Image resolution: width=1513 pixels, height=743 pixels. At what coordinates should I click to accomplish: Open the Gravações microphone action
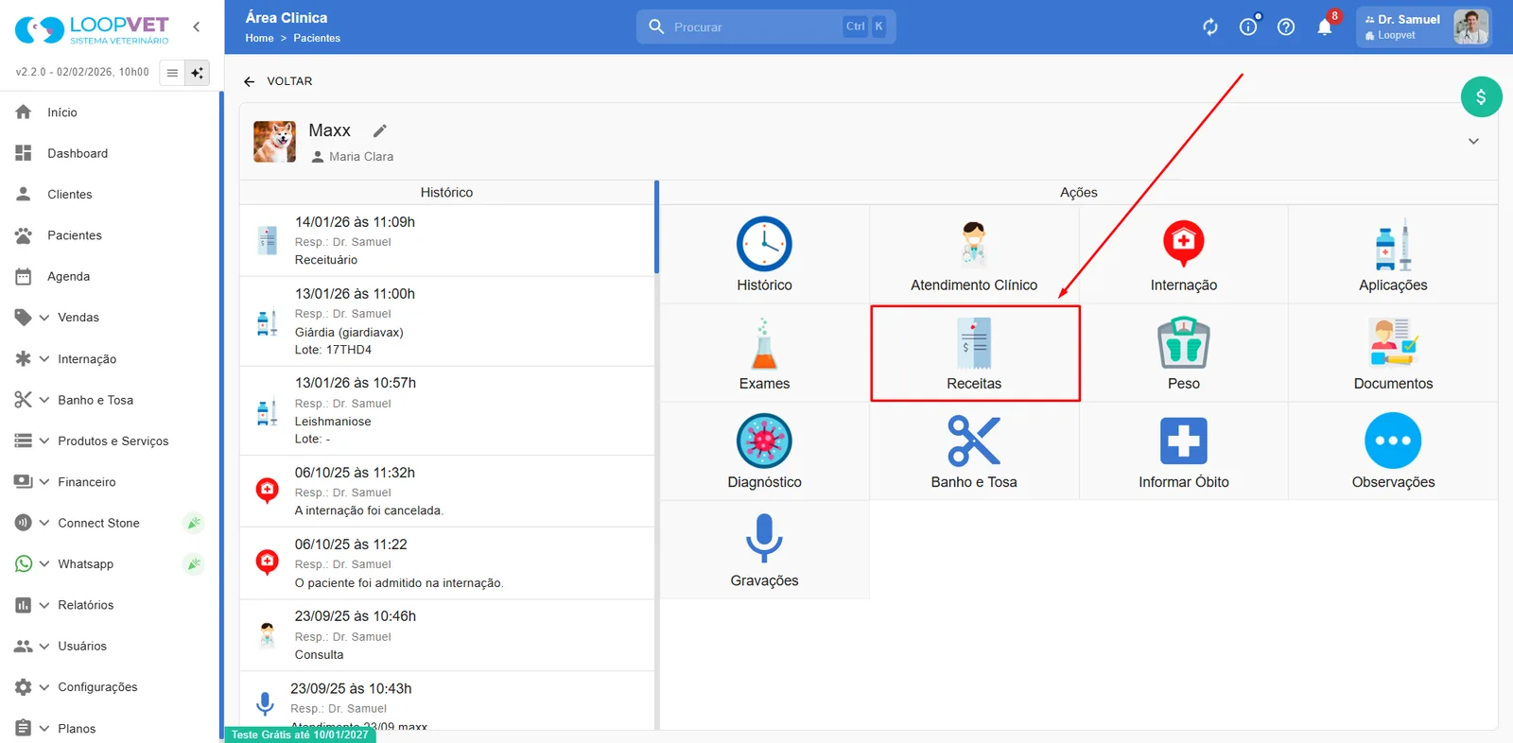coord(764,550)
